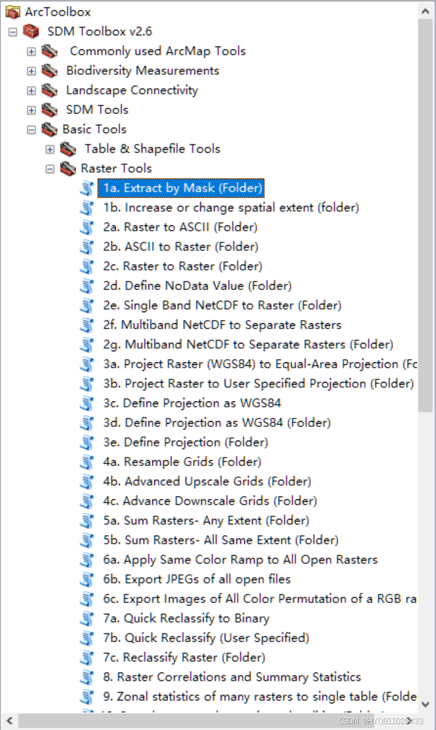Expand Landscape Connectivity toolset
The width and height of the screenshot is (436, 730).
tap(31, 91)
